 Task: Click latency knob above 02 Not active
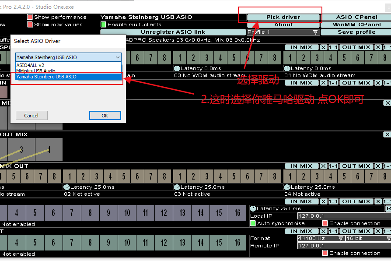[x=67, y=187]
